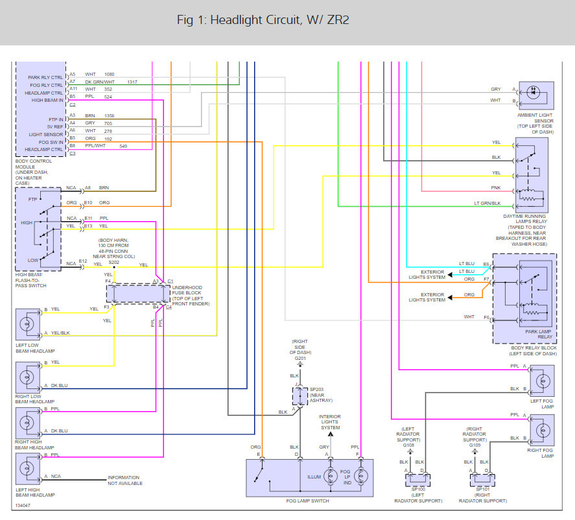Click the 'LT GRN/BLK' wire label
The width and height of the screenshot is (575, 520).
(x=487, y=203)
